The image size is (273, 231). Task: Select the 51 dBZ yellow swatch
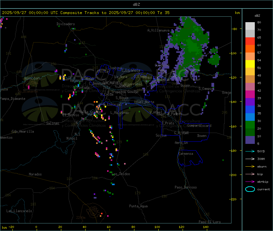pyautogui.click(x=250, y=64)
